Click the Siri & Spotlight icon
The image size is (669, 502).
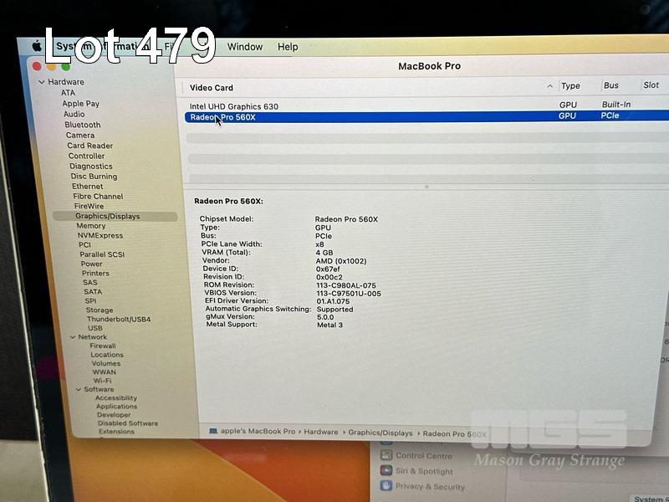[386, 471]
